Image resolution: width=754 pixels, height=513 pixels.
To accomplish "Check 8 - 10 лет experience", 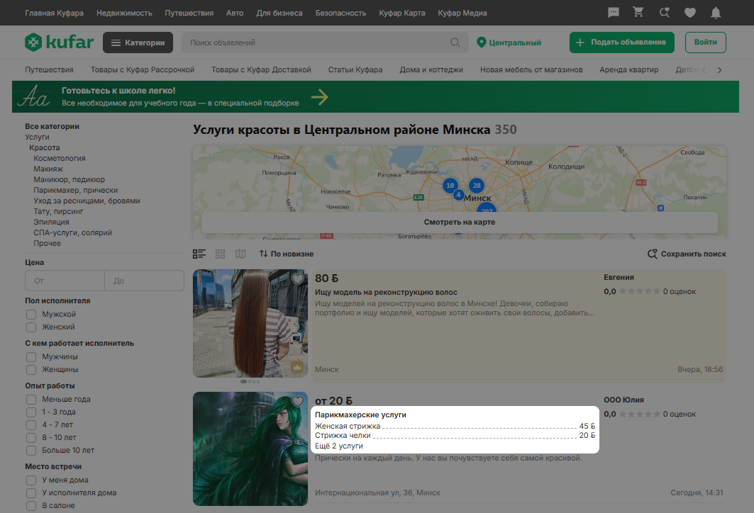I will tap(31, 438).
